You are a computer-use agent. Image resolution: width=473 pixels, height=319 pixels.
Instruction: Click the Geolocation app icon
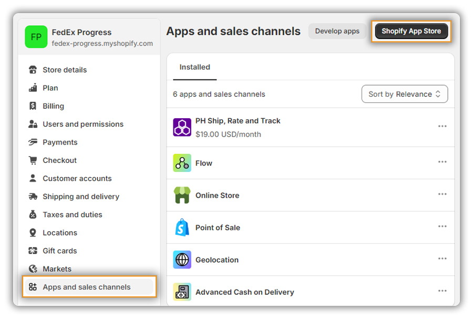click(x=182, y=260)
